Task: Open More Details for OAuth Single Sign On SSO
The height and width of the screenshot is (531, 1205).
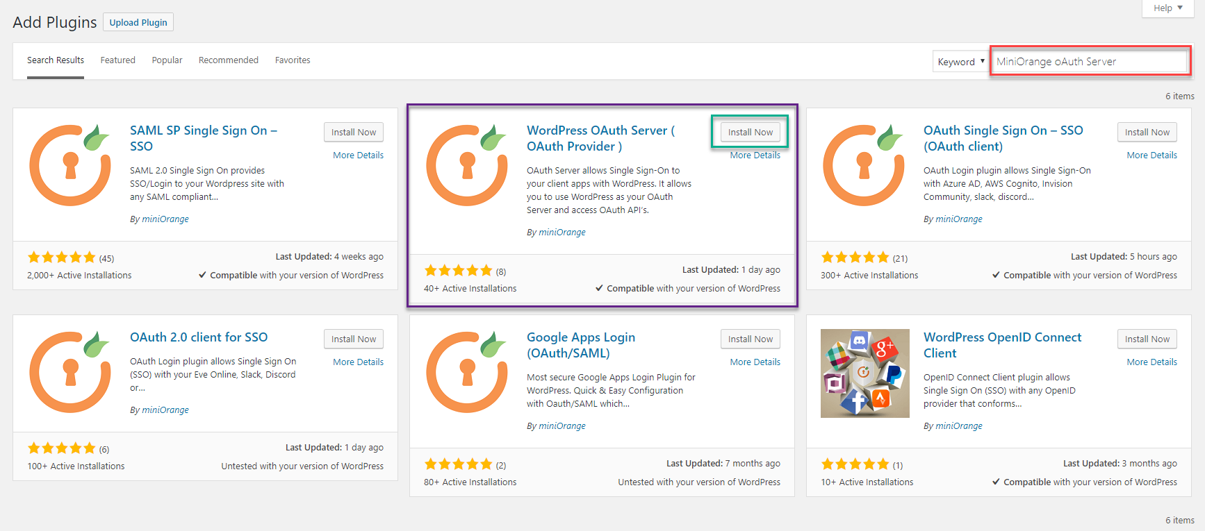Action: (x=1151, y=155)
